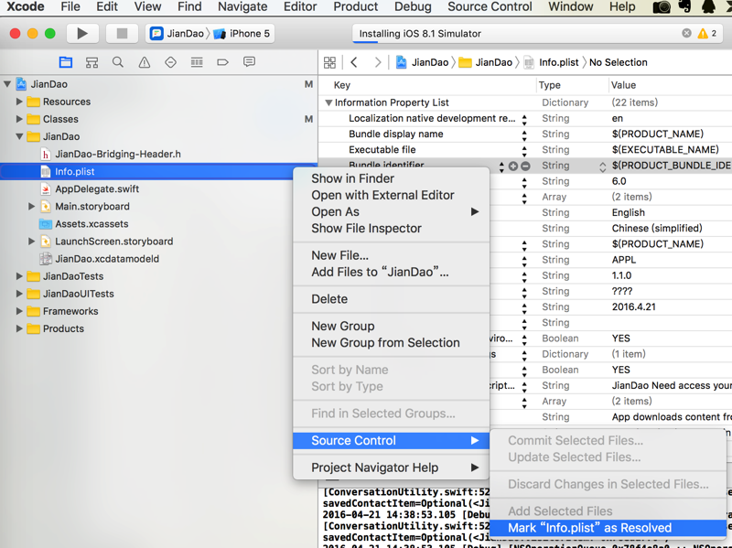Open the Breakpoint navigator
The height and width of the screenshot is (548, 732).
[x=222, y=62]
